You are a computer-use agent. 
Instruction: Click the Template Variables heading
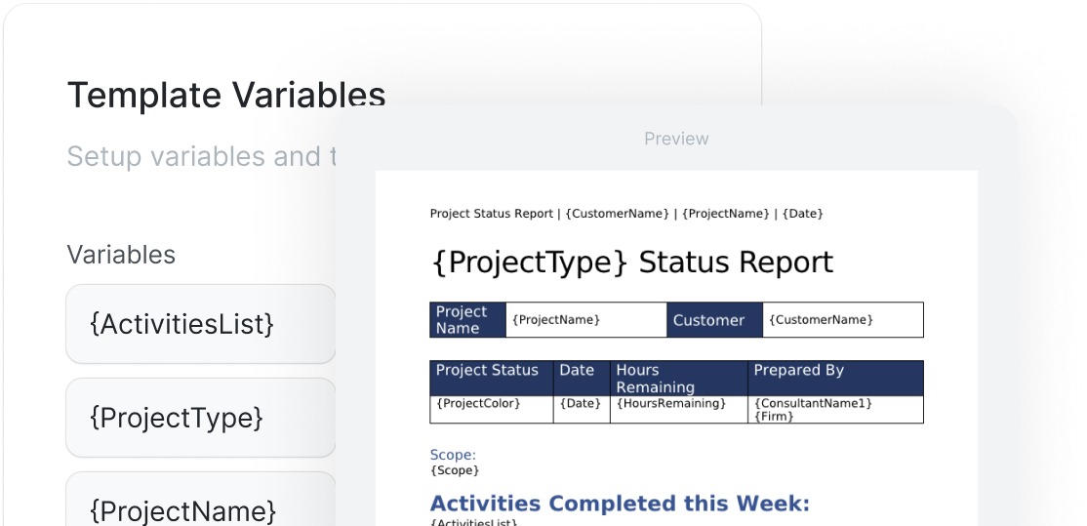[x=226, y=95]
